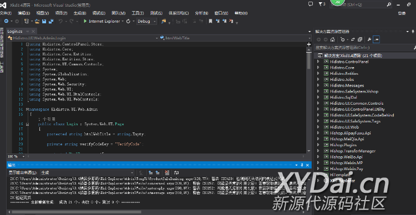This screenshot has height=215, width=416.
Task: Click the Solution Explorer Home icon
Action: (x=332, y=39)
